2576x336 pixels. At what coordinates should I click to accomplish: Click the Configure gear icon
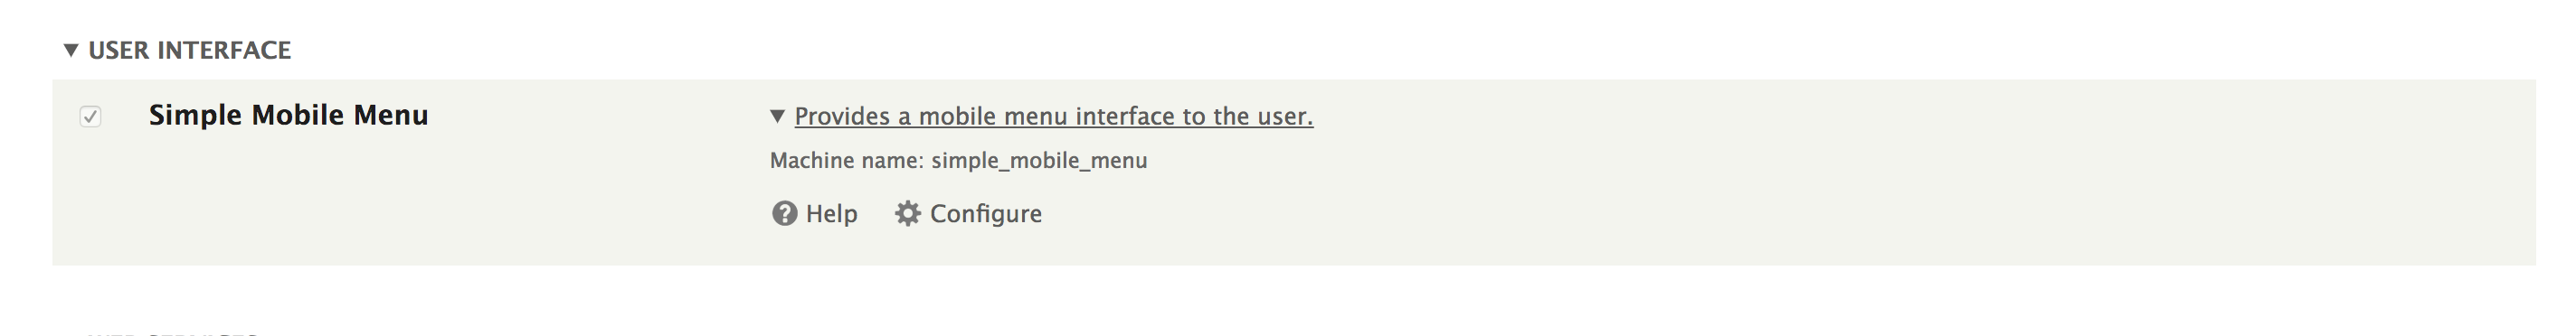coord(907,214)
